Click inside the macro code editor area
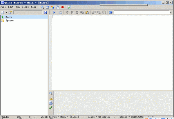174x119 pixels. click(112, 53)
